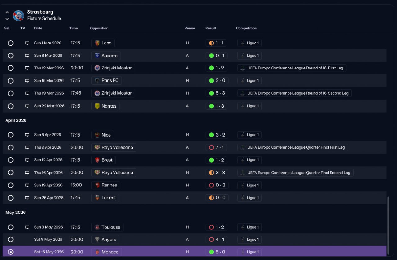This screenshot has width=397, height=260.
Task: Click the Nantes yellow club badge
Action: [x=97, y=106]
